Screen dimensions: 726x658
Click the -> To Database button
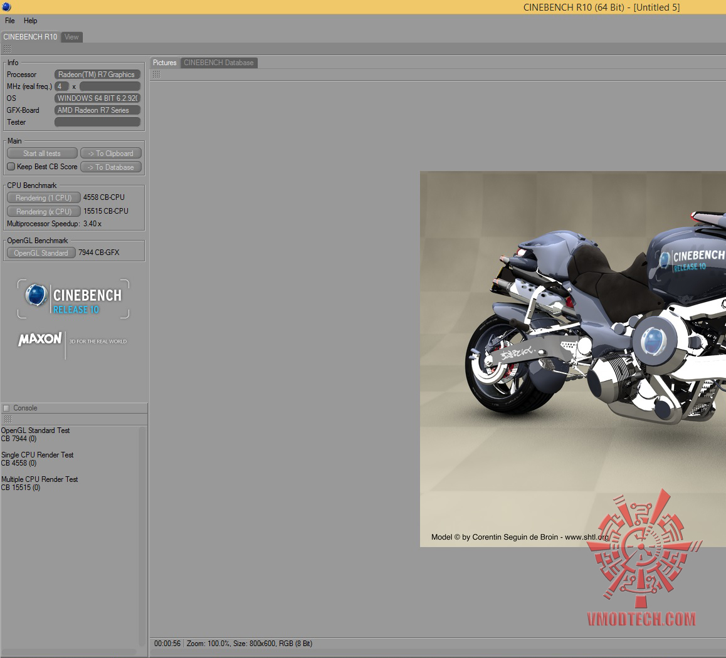(x=111, y=167)
